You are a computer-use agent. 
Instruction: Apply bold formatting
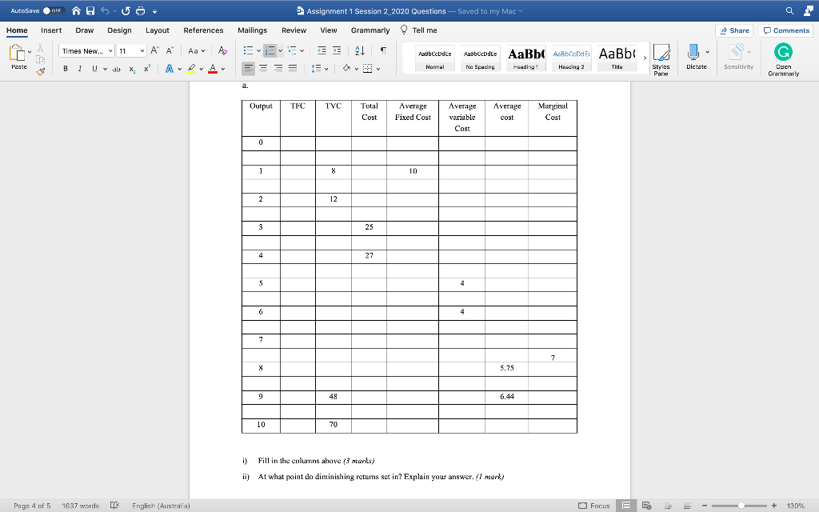pyautogui.click(x=66, y=67)
